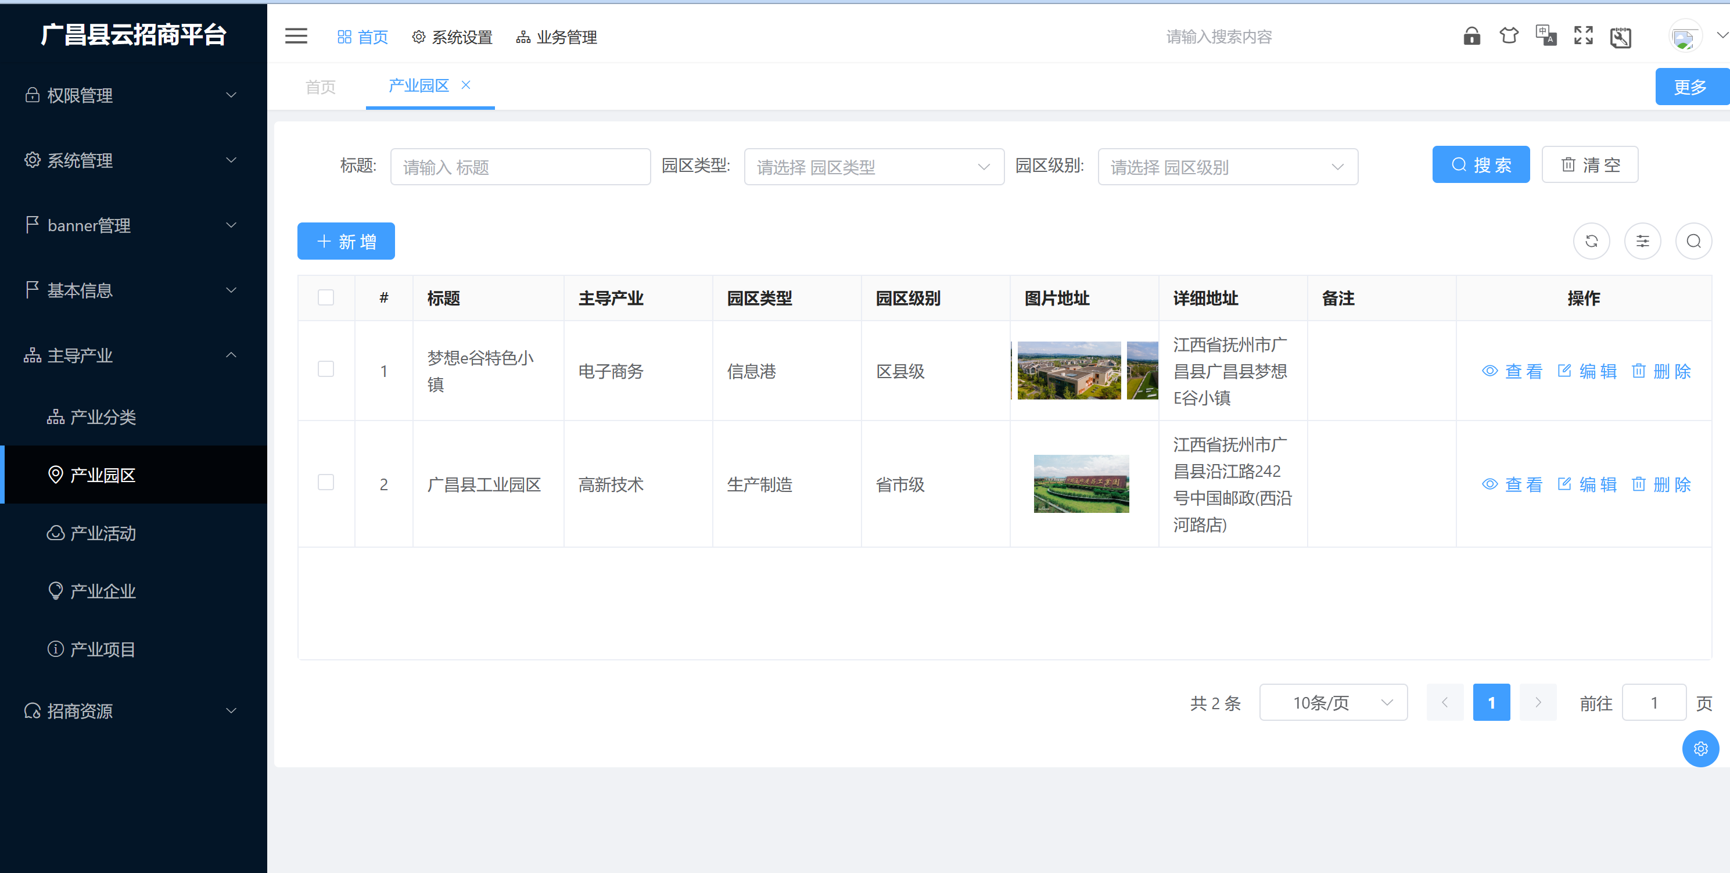The width and height of the screenshot is (1730, 873).
Task: Click the debug log icon in header
Action: (x=1621, y=37)
